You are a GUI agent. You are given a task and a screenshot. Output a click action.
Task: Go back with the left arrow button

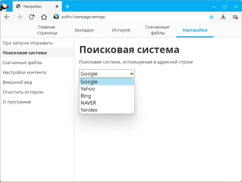tap(7, 17)
